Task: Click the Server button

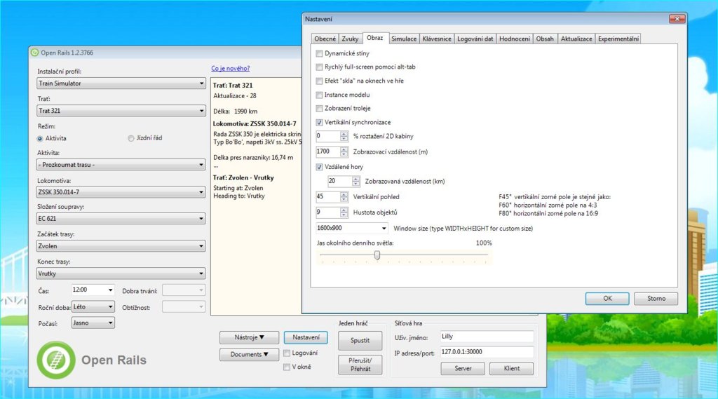Action: point(463,369)
